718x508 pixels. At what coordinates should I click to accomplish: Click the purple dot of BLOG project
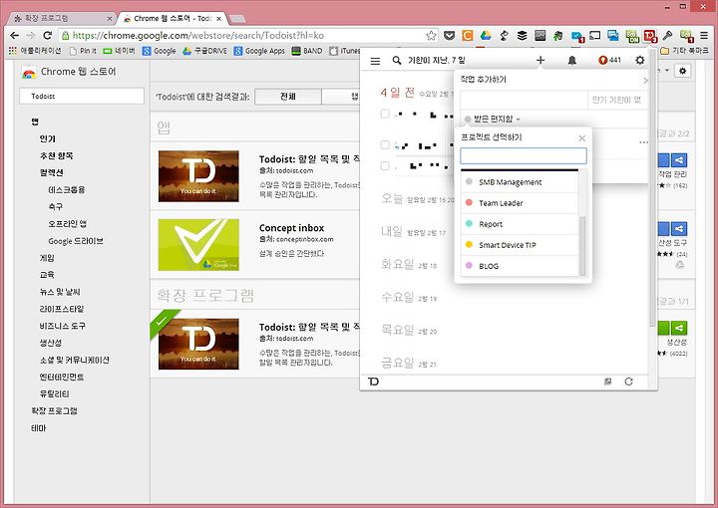point(469,266)
